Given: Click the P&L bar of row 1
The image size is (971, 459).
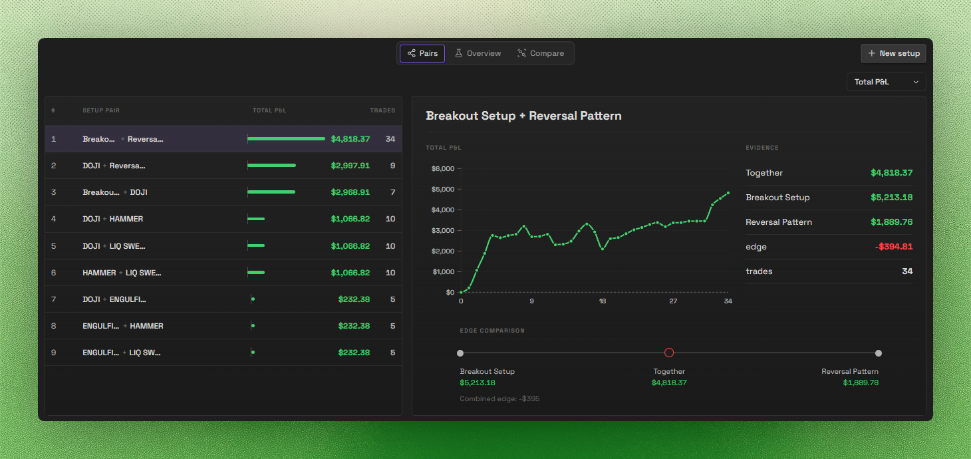Looking at the screenshot, I should [287, 139].
